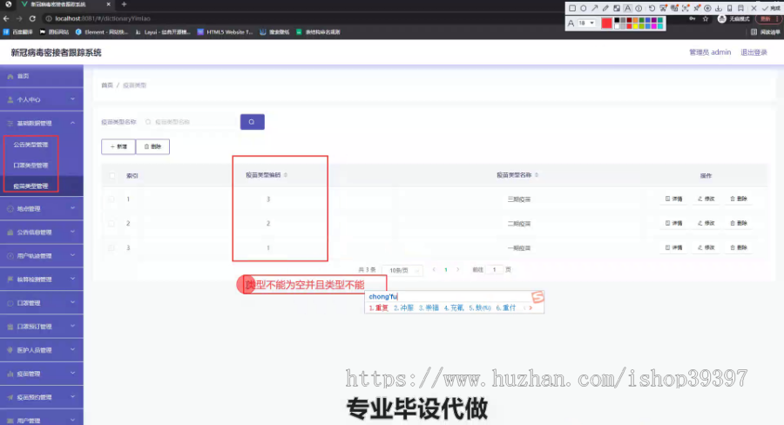Screen dimensions: 784x425
Task: Open 详情 for row 三期疫苗
Action: click(673, 199)
